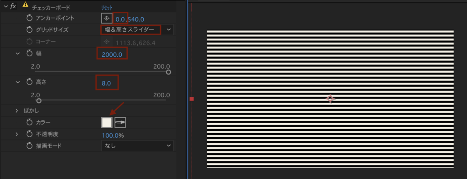Open the グリッドサイズ dropdown showing 幅＆高さスライダー
This screenshot has width=467, height=179.
coord(137,30)
